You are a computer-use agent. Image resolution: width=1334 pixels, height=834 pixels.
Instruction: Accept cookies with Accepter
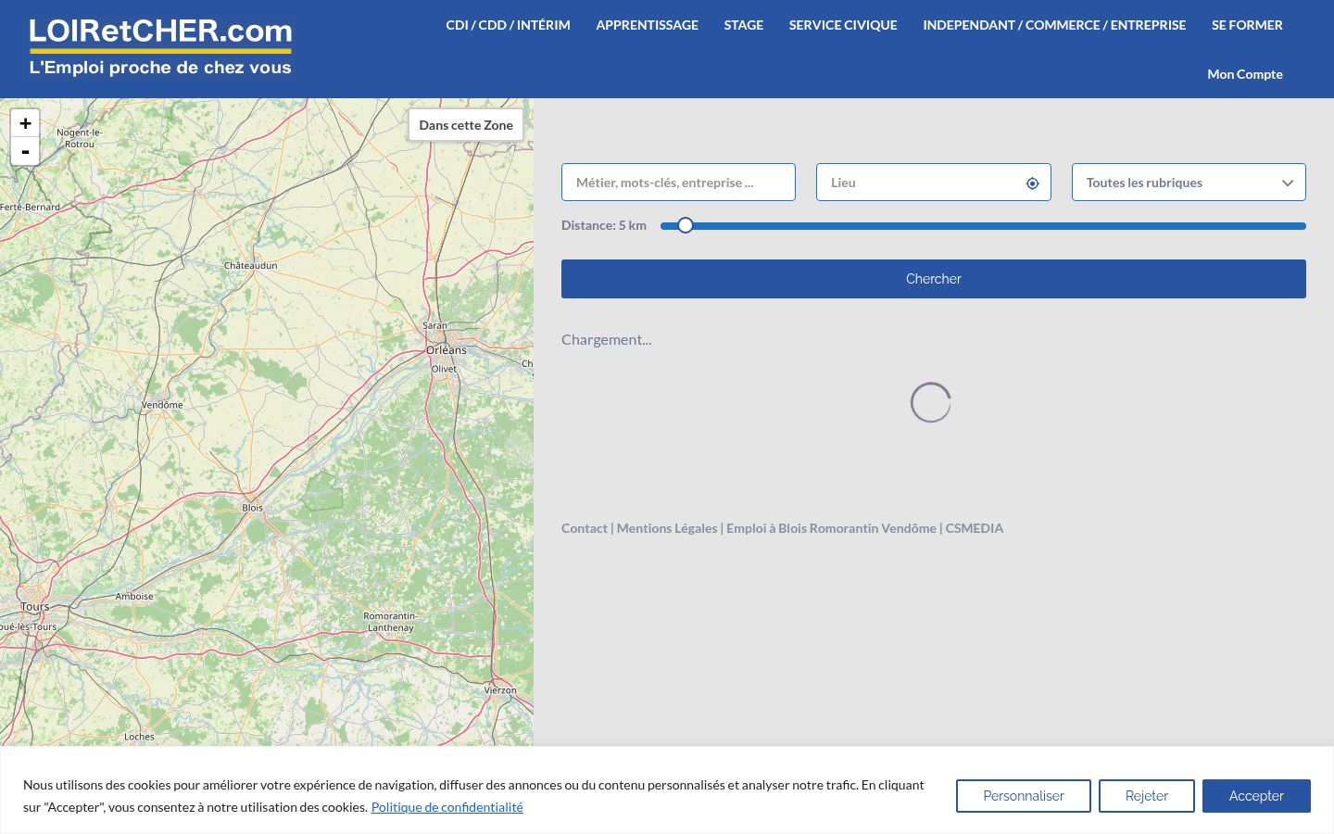coord(1256,796)
